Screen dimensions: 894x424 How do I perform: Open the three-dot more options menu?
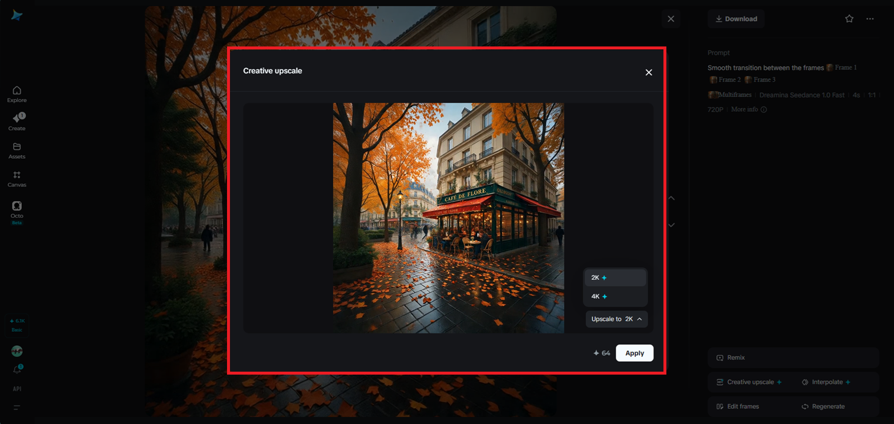[870, 19]
